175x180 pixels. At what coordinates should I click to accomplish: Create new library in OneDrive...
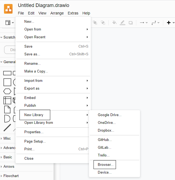tap(114, 122)
